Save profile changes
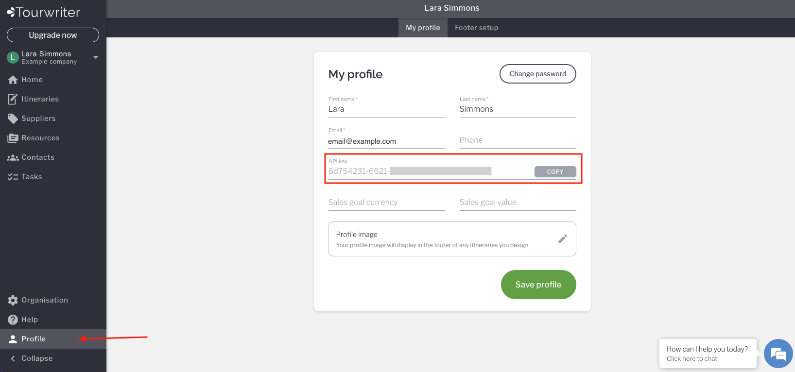 [538, 285]
